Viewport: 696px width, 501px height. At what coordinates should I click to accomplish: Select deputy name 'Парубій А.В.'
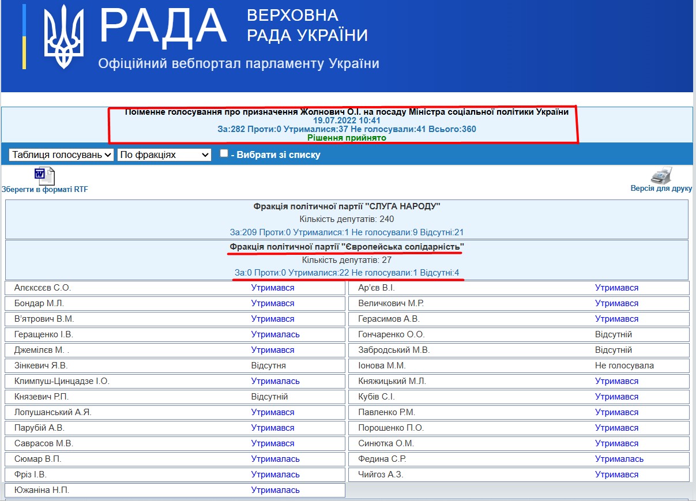(39, 428)
